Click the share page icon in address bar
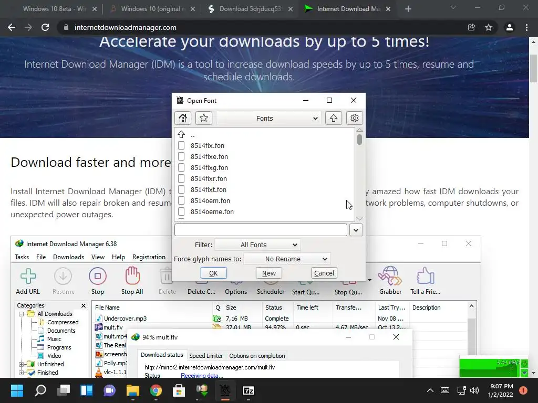Screen dimensions: 538x403 471,27
